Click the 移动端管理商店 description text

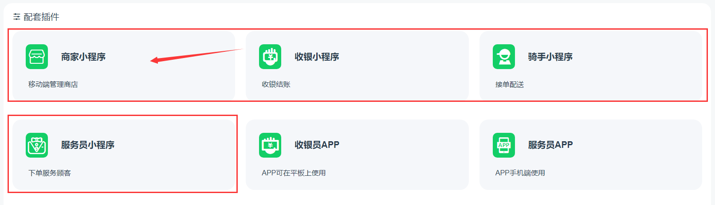point(53,84)
